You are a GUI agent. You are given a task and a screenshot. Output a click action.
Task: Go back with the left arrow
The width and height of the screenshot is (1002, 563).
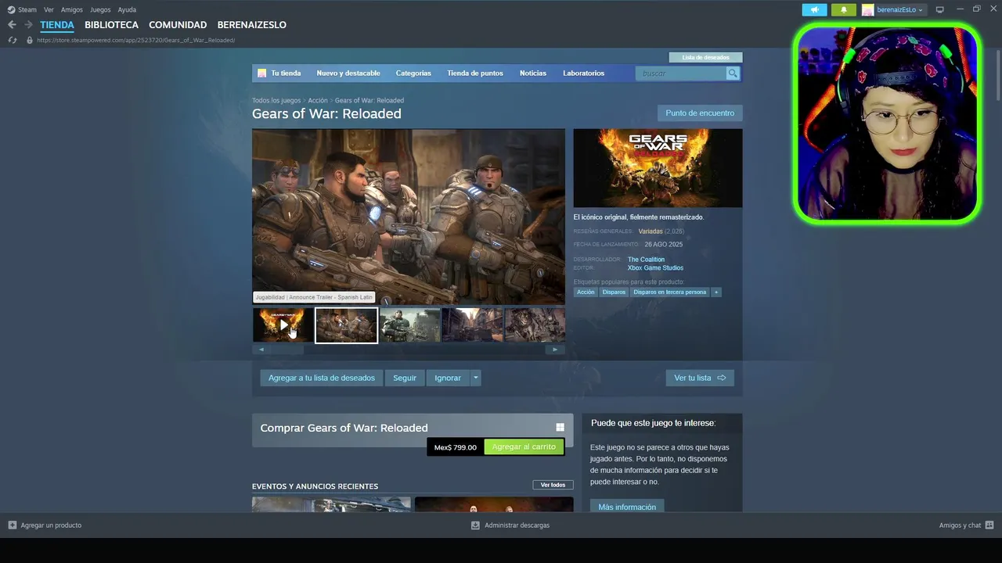click(x=12, y=25)
